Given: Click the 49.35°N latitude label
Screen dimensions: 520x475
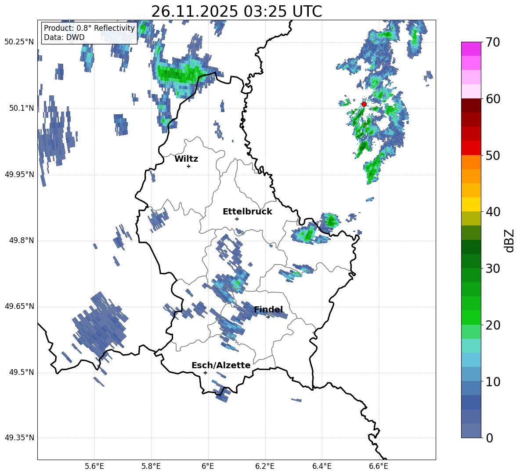Looking at the screenshot, I should coord(19,438).
